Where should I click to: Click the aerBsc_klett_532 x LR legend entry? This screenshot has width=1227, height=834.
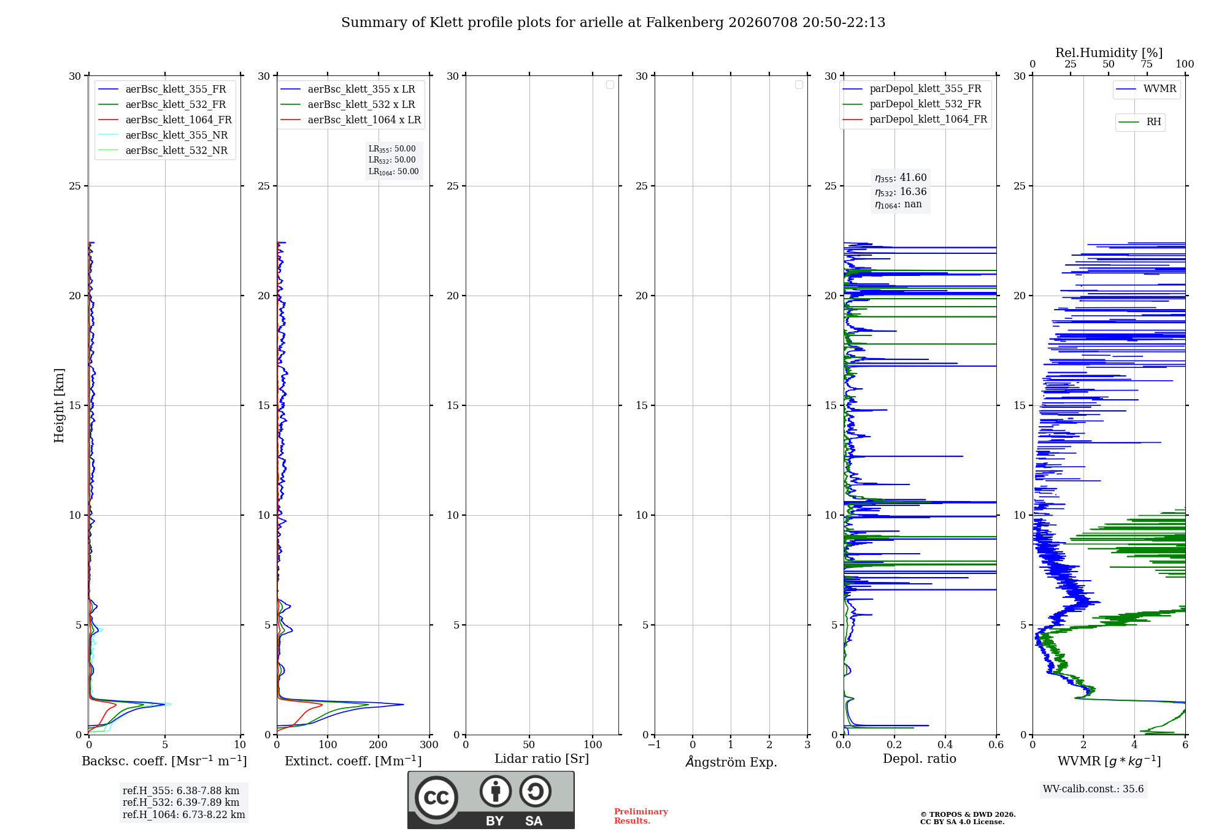coord(348,104)
